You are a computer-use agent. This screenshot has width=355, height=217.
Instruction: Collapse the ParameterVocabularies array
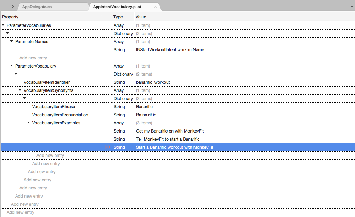pos(3,25)
